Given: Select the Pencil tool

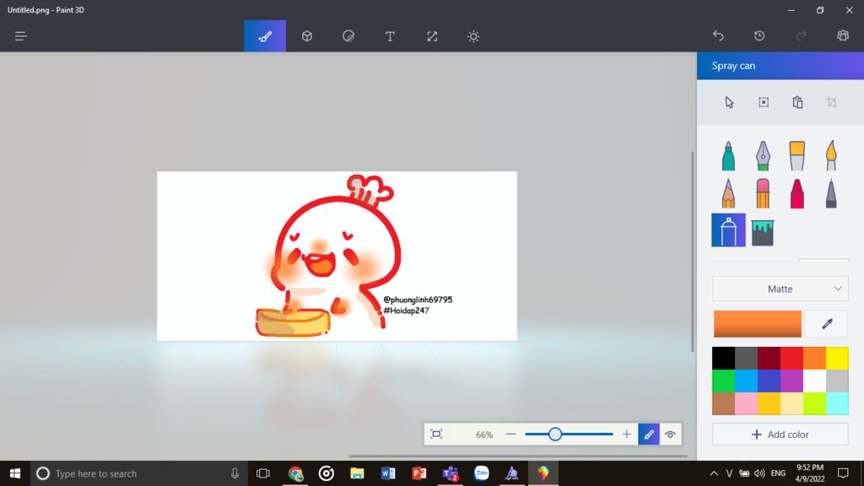Looking at the screenshot, I should pos(728,193).
